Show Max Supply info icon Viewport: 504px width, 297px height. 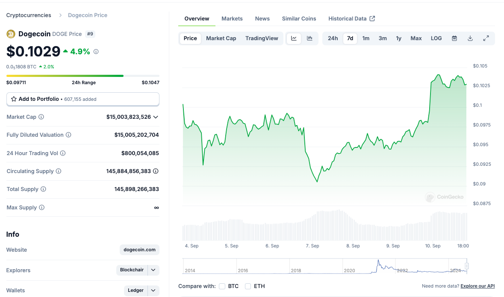[x=42, y=208]
